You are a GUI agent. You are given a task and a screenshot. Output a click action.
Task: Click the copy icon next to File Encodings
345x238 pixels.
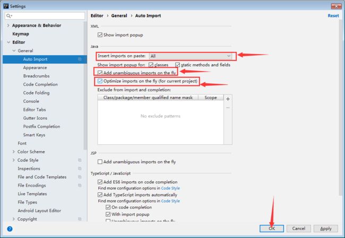pyautogui.click(x=80, y=186)
